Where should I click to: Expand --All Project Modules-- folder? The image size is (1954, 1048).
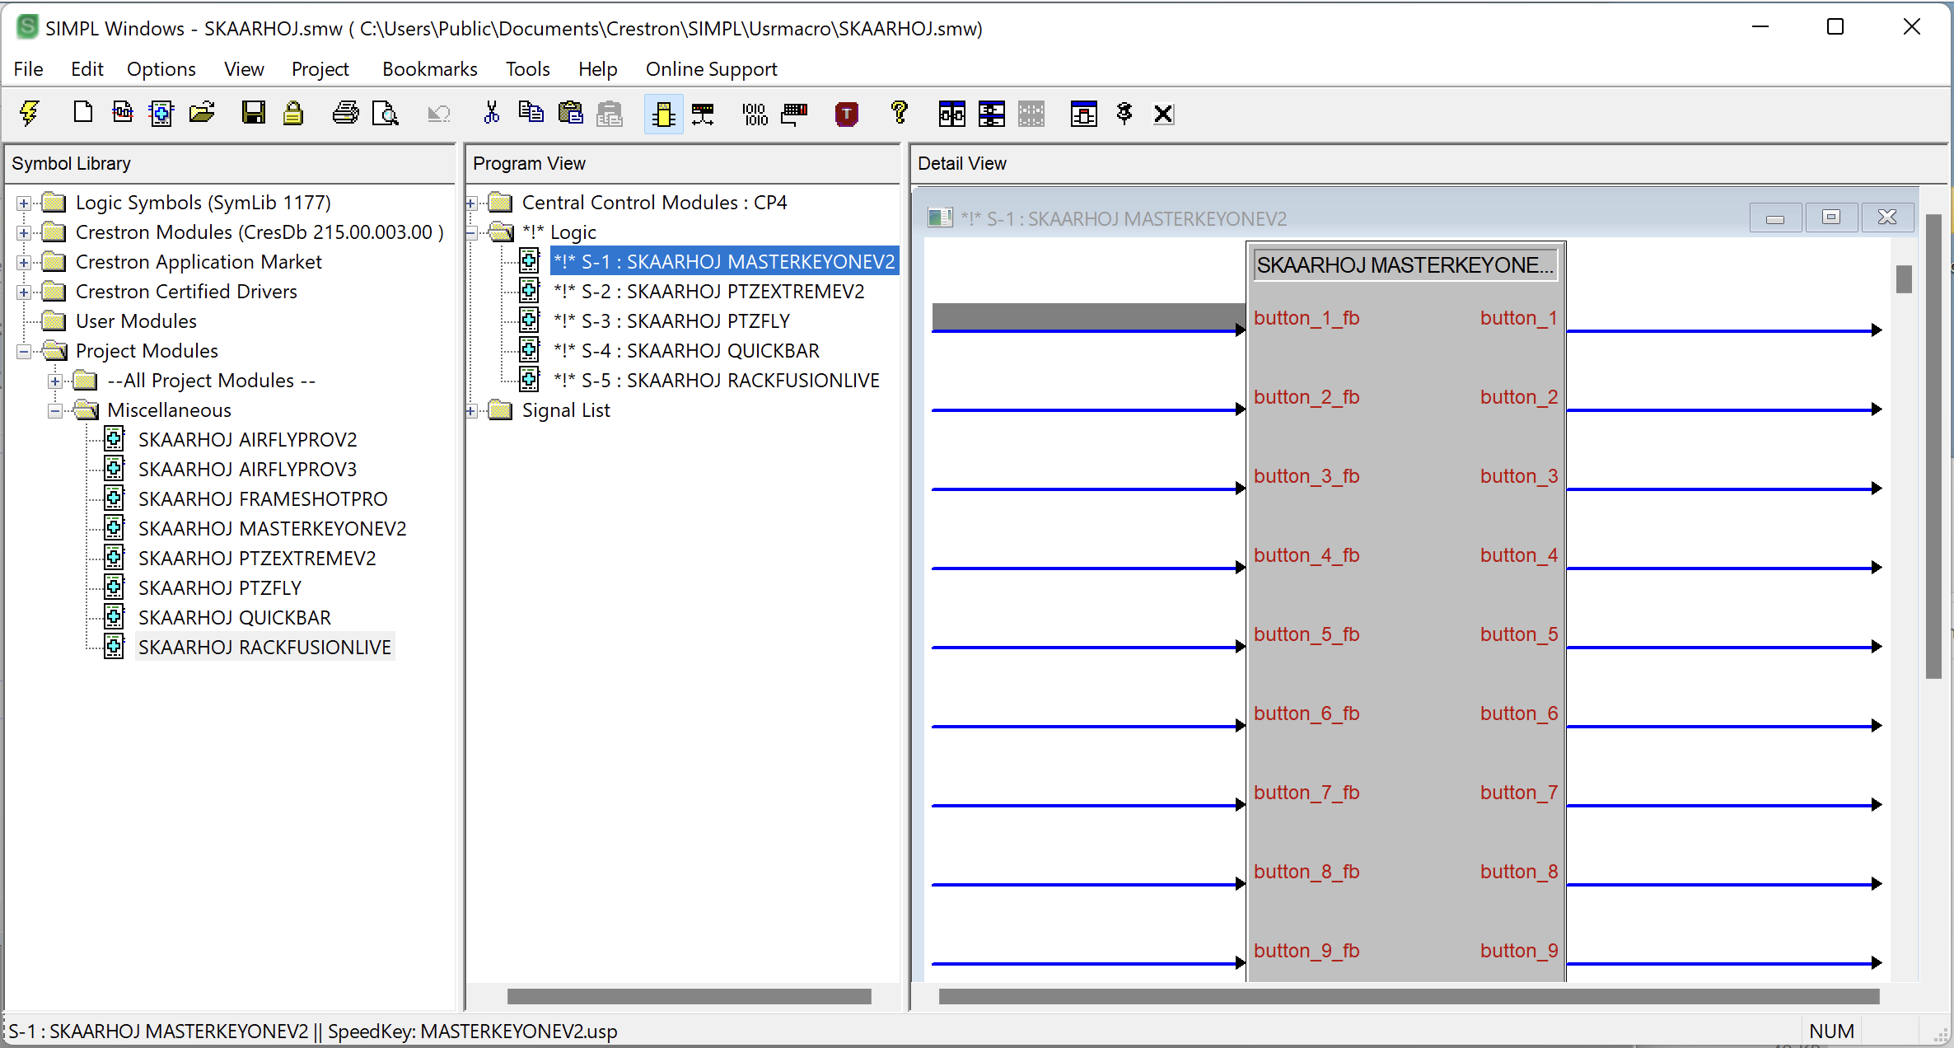pyautogui.click(x=54, y=381)
